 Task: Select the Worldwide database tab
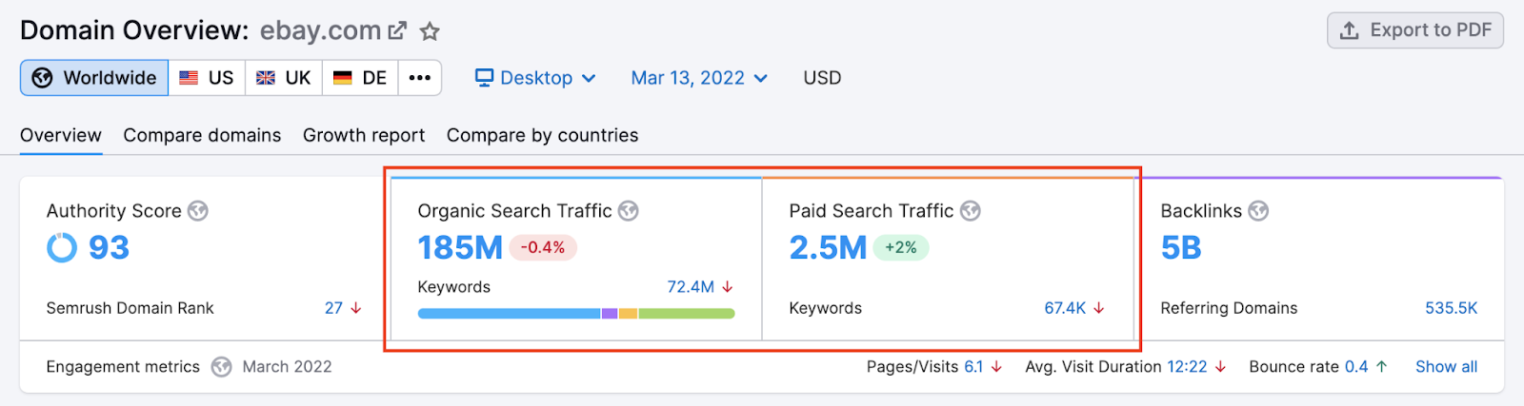94,78
